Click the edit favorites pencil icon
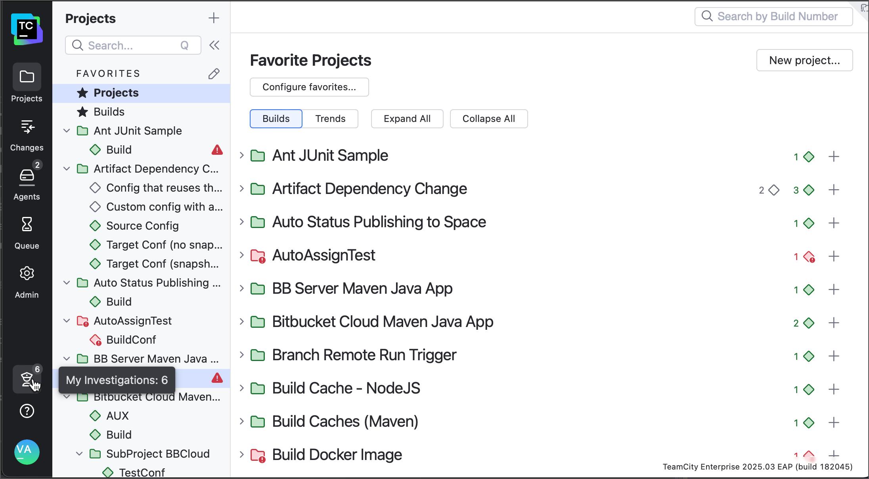The height and width of the screenshot is (479, 869). click(214, 74)
